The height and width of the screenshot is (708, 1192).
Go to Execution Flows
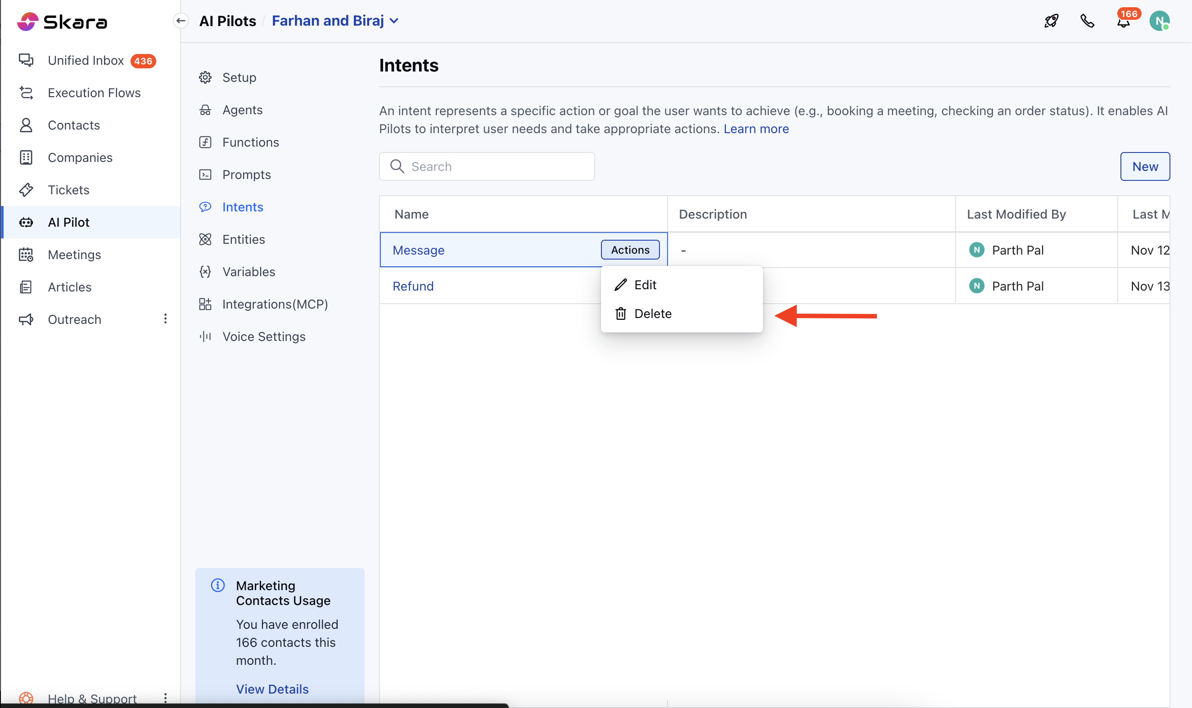coord(94,93)
